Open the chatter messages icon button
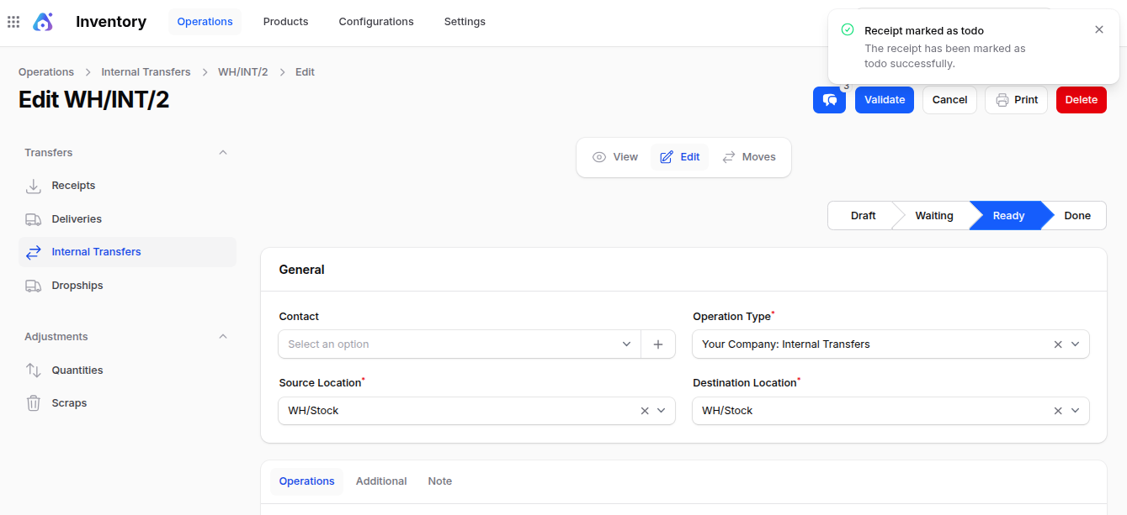 click(x=829, y=100)
